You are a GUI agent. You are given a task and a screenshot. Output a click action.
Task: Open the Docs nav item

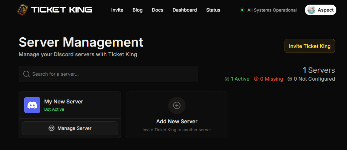158,10
